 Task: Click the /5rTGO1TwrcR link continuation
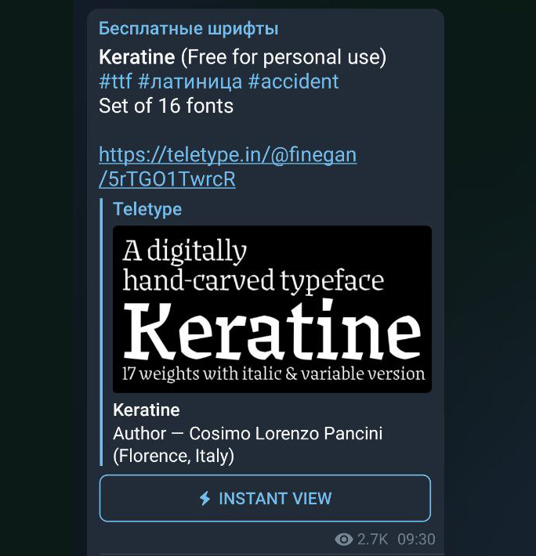(167, 179)
